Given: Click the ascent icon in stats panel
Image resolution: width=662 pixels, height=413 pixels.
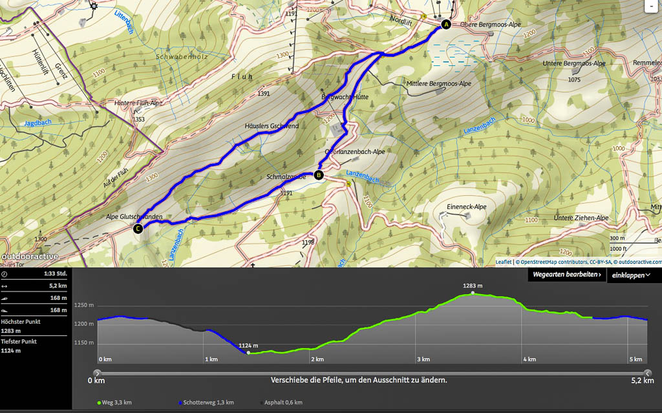Looking at the screenshot, I should pos(5,298).
